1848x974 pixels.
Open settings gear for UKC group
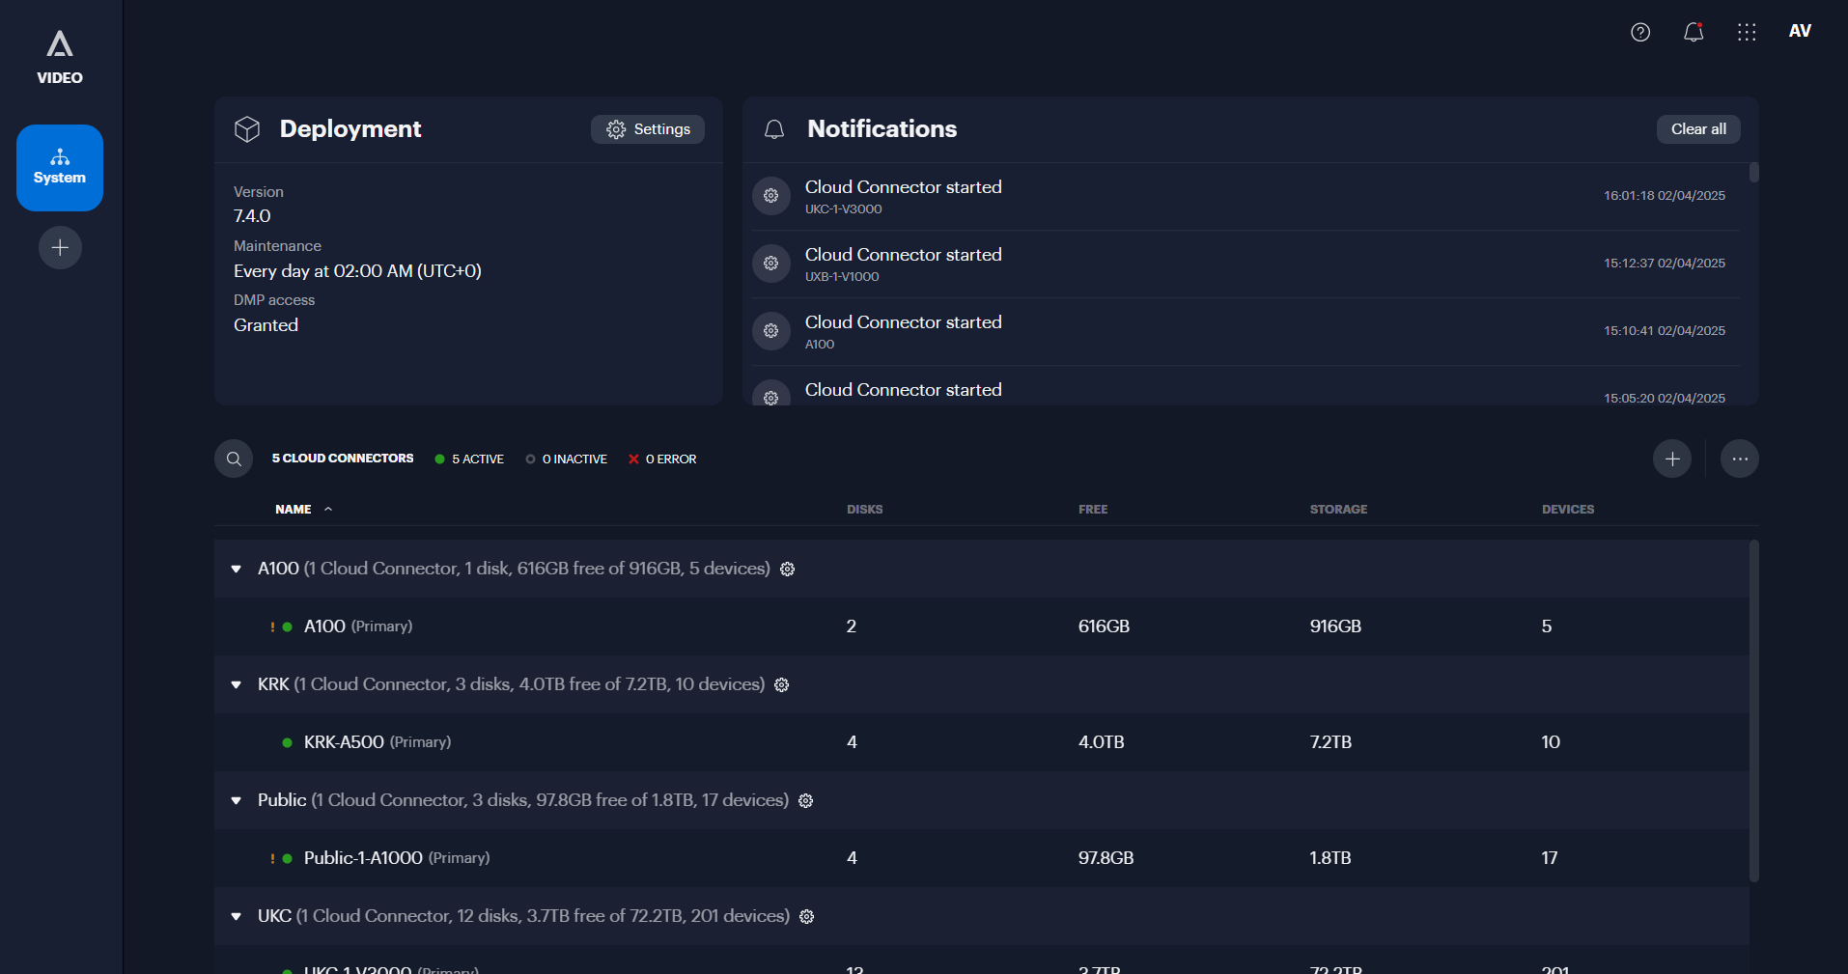tap(807, 917)
